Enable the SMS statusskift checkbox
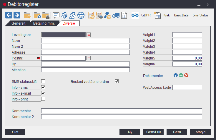Screen dimensions: 216x140 click(x=43, y=81)
